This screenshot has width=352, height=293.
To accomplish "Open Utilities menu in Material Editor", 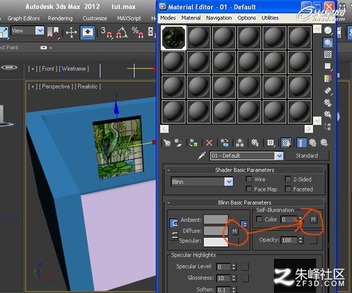I will coord(270,18).
